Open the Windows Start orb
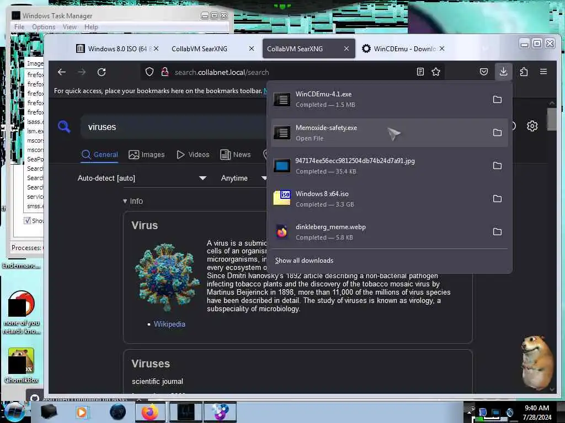The image size is (565, 423). coord(14,413)
